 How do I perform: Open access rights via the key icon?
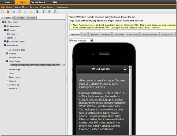[x=31, y=12]
